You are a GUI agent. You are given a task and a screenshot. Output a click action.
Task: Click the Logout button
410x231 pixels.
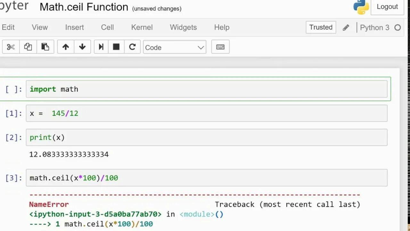pos(387,7)
